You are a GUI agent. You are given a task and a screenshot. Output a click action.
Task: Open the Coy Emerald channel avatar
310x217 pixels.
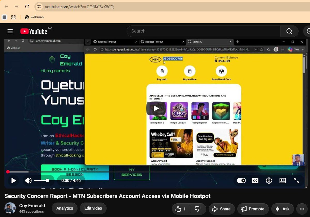10,208
